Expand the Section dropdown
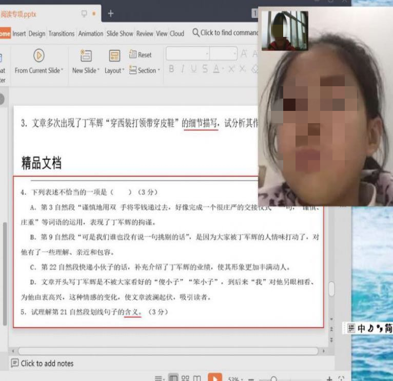 tap(145, 70)
